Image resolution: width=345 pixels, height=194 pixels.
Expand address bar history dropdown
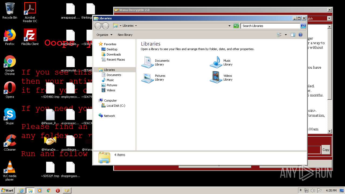[x=229, y=26]
